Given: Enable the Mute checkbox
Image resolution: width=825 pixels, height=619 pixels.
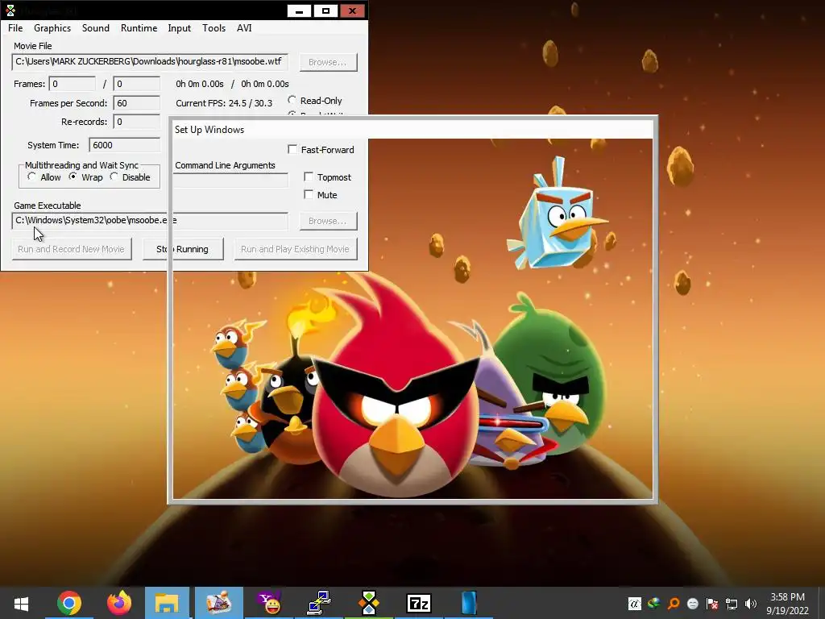Looking at the screenshot, I should 321,195.
